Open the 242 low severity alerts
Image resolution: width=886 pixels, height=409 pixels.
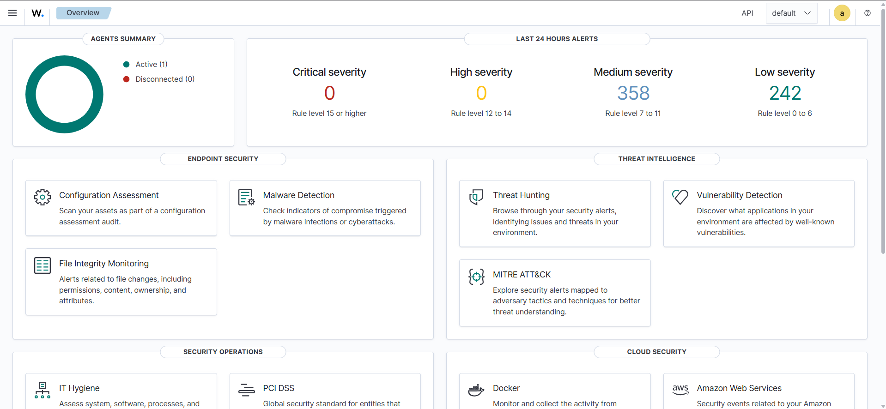785,93
